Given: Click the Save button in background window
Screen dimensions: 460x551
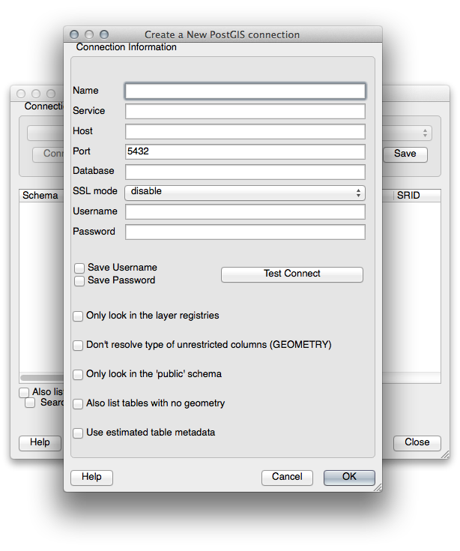Looking at the screenshot, I should pyautogui.click(x=405, y=154).
